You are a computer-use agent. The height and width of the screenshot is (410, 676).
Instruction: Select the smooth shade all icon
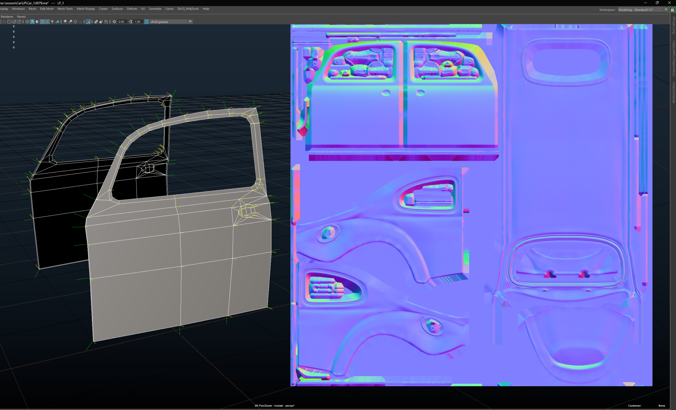point(32,22)
